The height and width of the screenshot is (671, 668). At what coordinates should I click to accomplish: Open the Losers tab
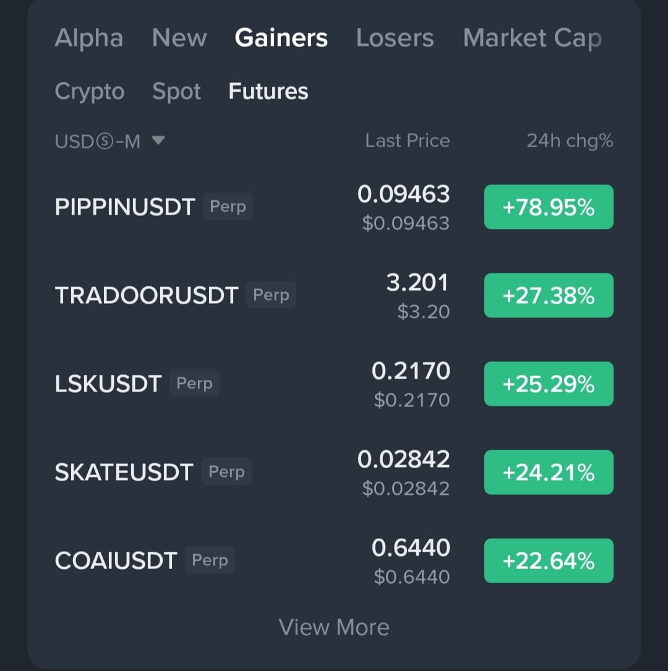pyautogui.click(x=395, y=38)
